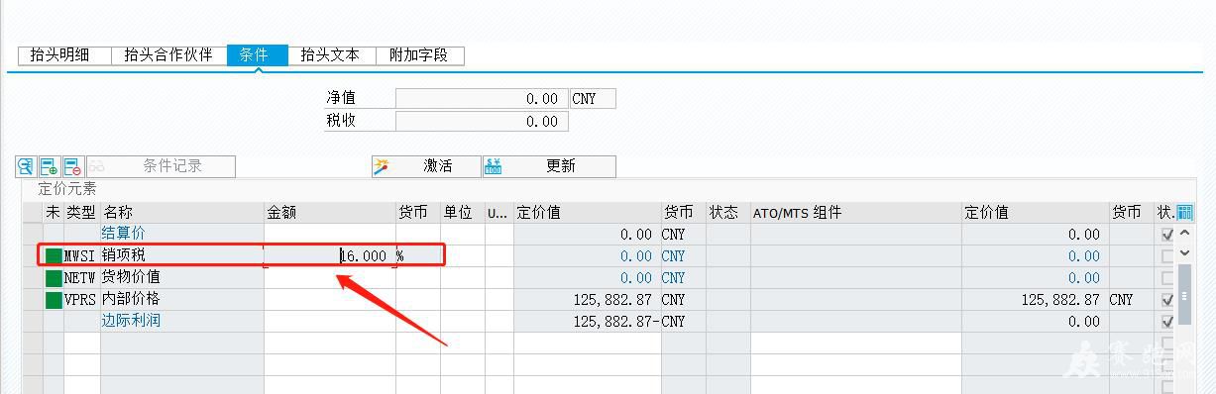The height and width of the screenshot is (394, 1216).
Task: Select the row selector for 销项税 row
Action: tap(34, 255)
